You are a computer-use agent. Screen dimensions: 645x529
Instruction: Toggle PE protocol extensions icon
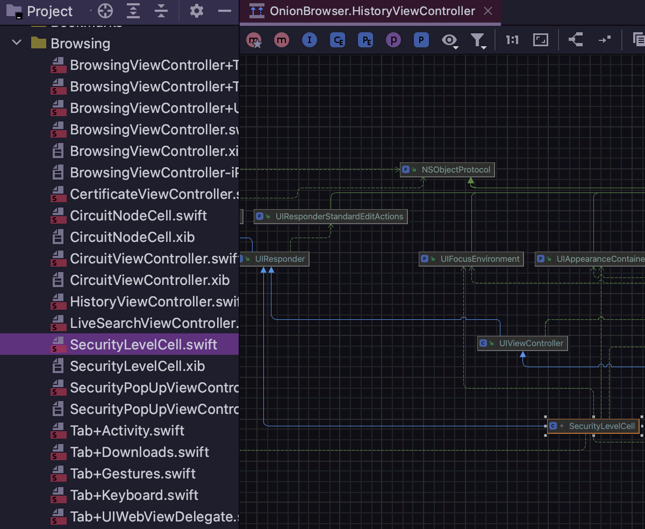[x=365, y=40]
